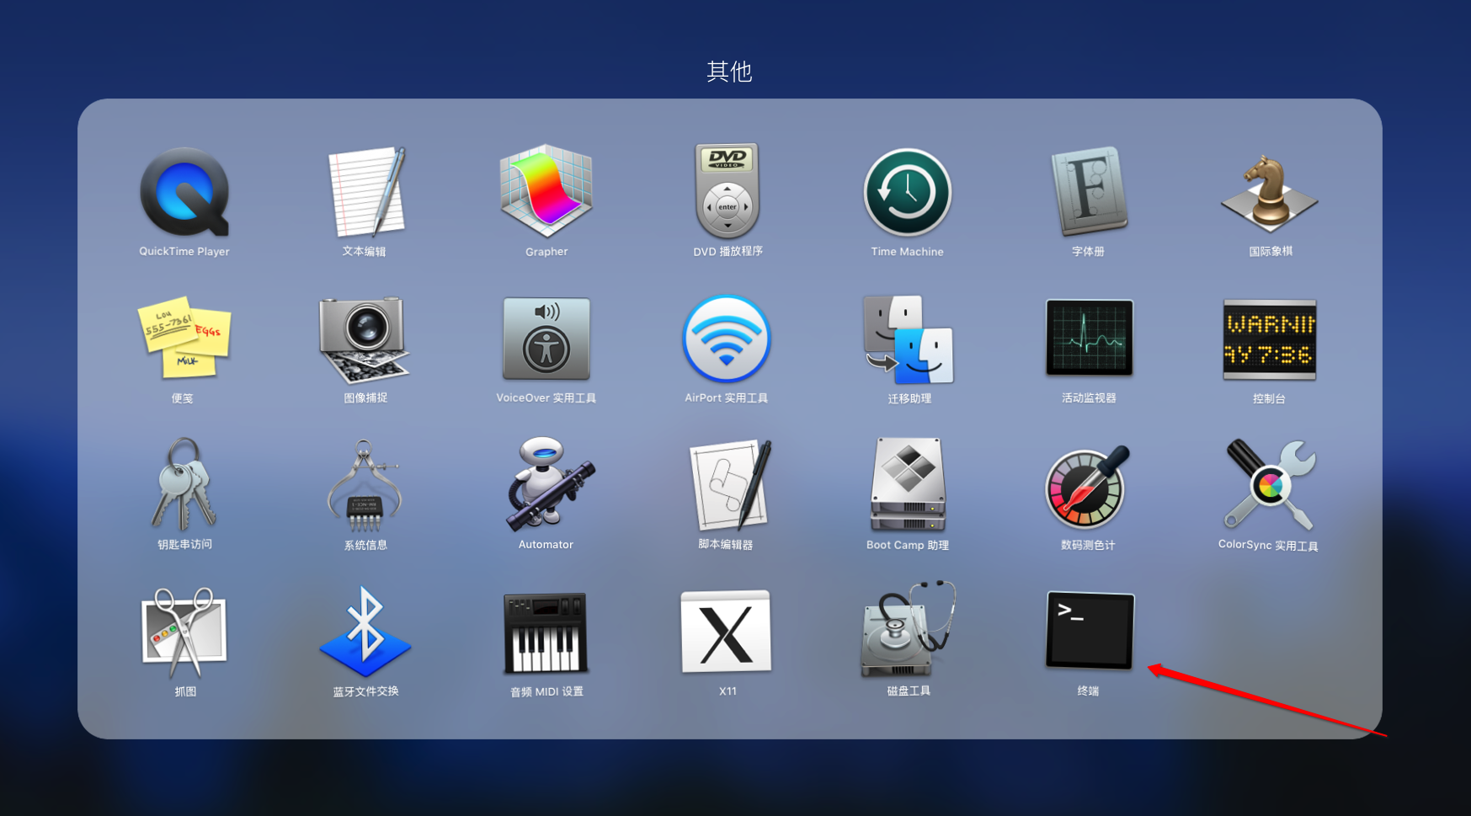Click the "控制台" label text
The width and height of the screenshot is (1471, 816).
(x=1269, y=398)
